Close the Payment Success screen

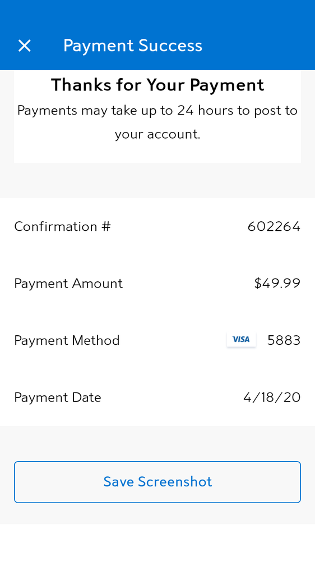24,46
